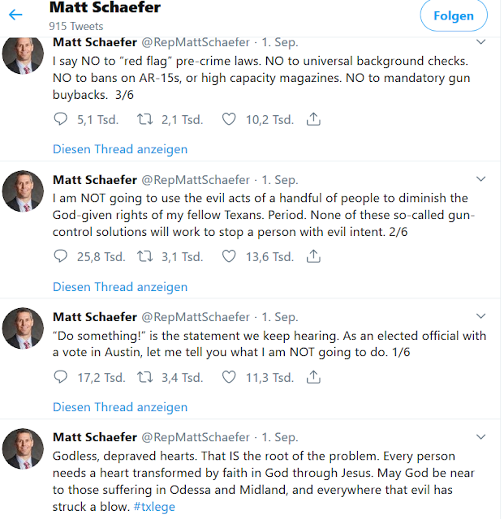
Task: Reply to the 1/6 tweet with 17,2 Tsd.
Action: click(x=60, y=377)
